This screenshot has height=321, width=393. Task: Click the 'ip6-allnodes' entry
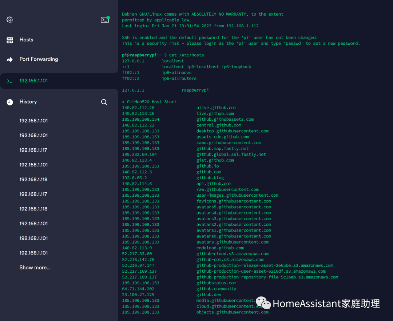coord(177,73)
